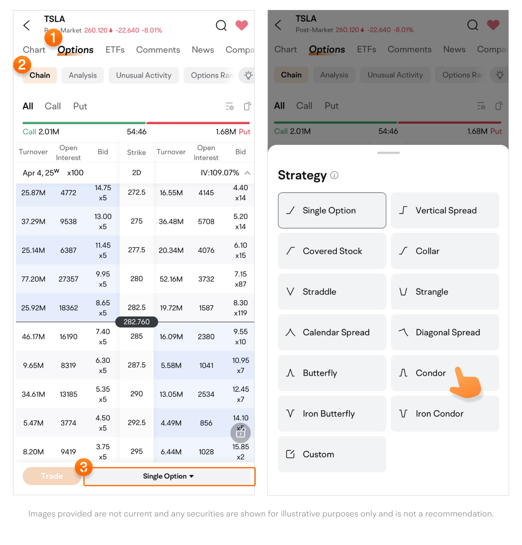Open the Chart tab in left panel

(x=34, y=50)
